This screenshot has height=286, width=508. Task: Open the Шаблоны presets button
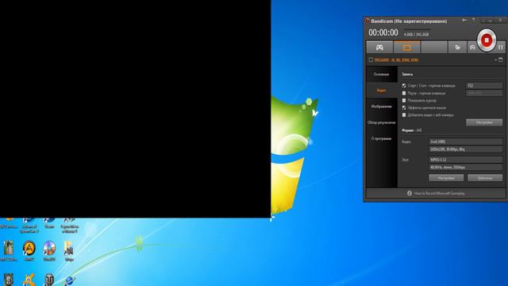click(485, 178)
